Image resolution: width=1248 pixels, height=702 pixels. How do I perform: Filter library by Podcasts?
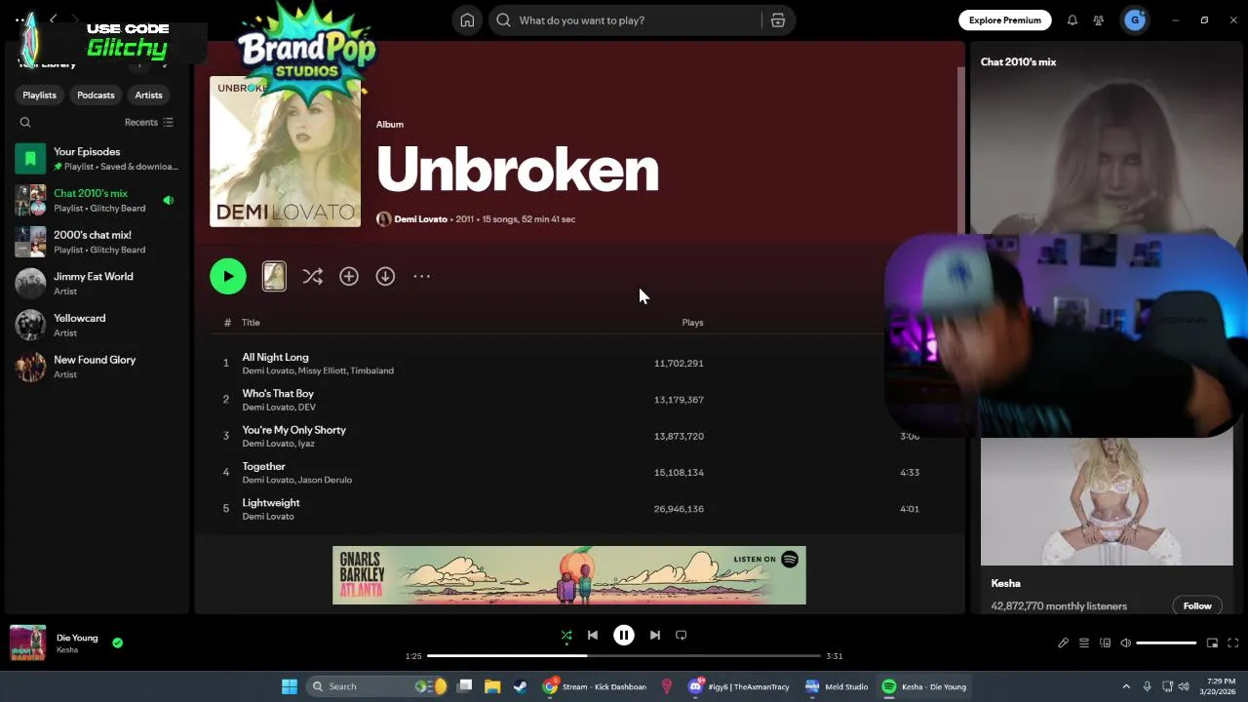(x=96, y=96)
